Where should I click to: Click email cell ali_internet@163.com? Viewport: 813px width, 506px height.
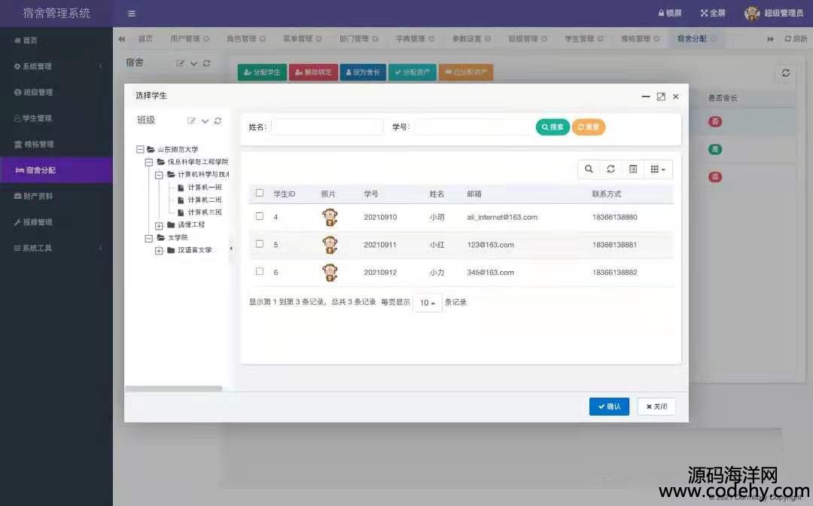click(x=502, y=217)
